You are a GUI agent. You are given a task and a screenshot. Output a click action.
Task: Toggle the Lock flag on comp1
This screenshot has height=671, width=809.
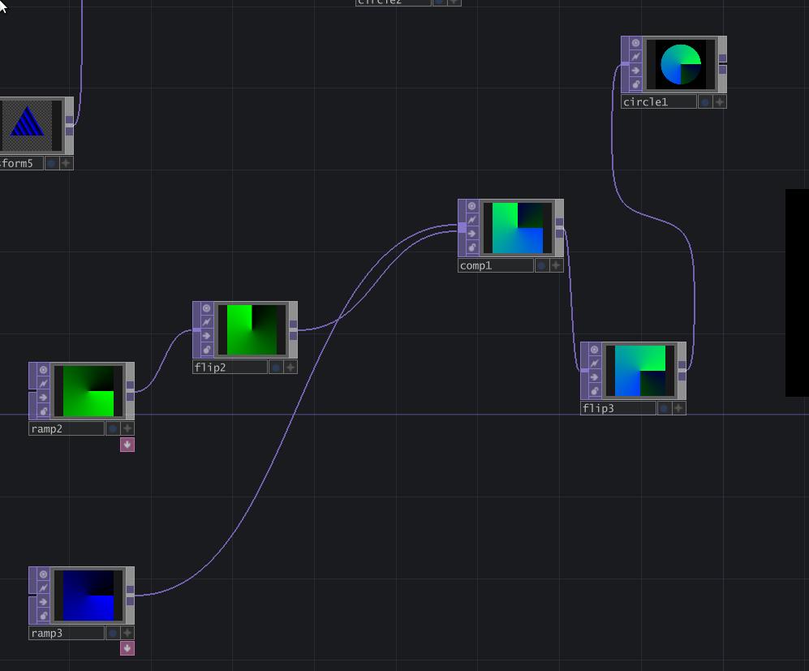471,247
